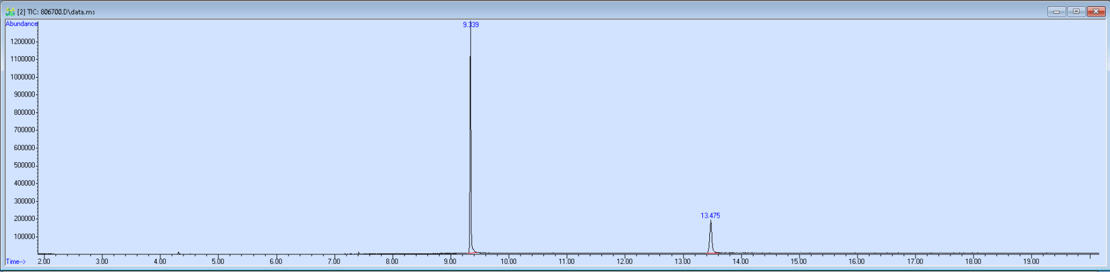The width and height of the screenshot is (1110, 272).
Task: Click the 900000 abundance tick value
Action: (25, 95)
